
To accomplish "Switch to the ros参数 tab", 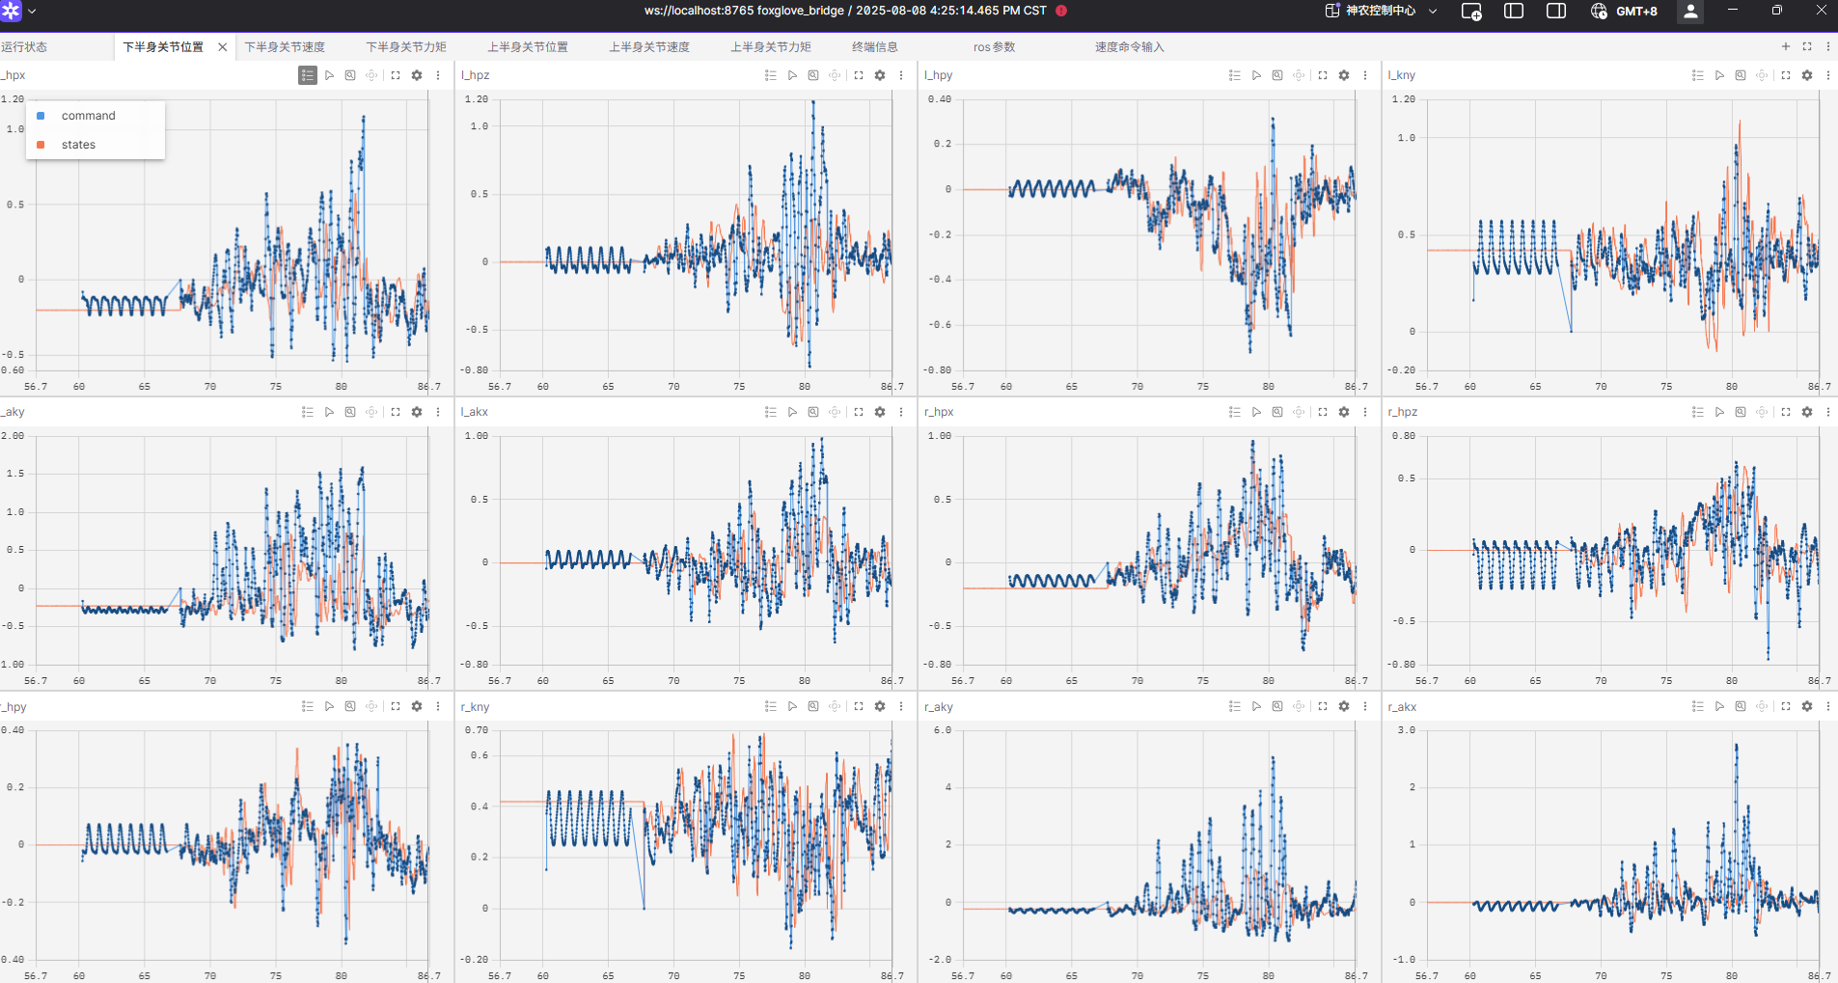I will 994,47.
